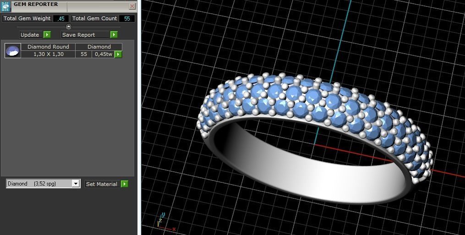
Task: Click the green arrow next to Update
Action: (47, 35)
